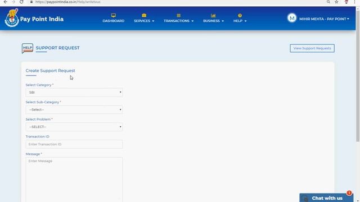Click the browser address bar URL
The height and width of the screenshot is (202, 360).
67,2
